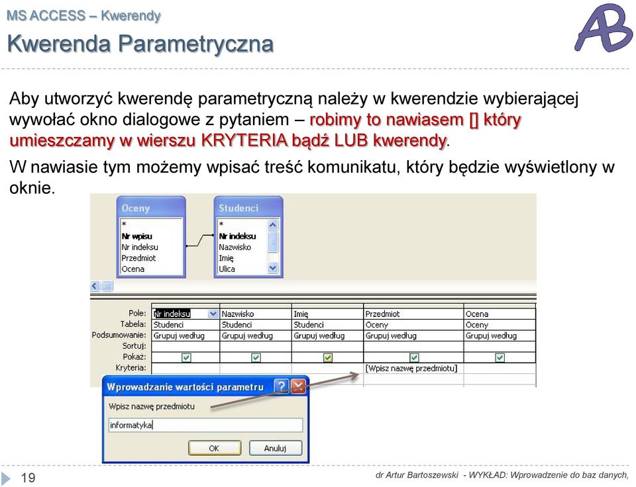The width and height of the screenshot is (636, 487).
Task: Click OK in the parameter dialog
Action: [x=215, y=448]
